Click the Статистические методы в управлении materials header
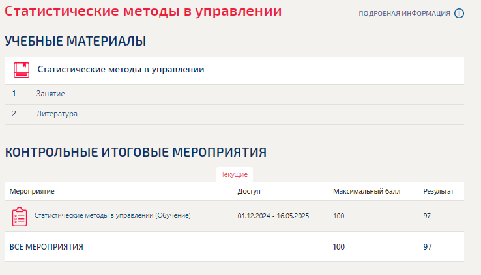Viewport: 481px width, 275px height. [x=121, y=70]
